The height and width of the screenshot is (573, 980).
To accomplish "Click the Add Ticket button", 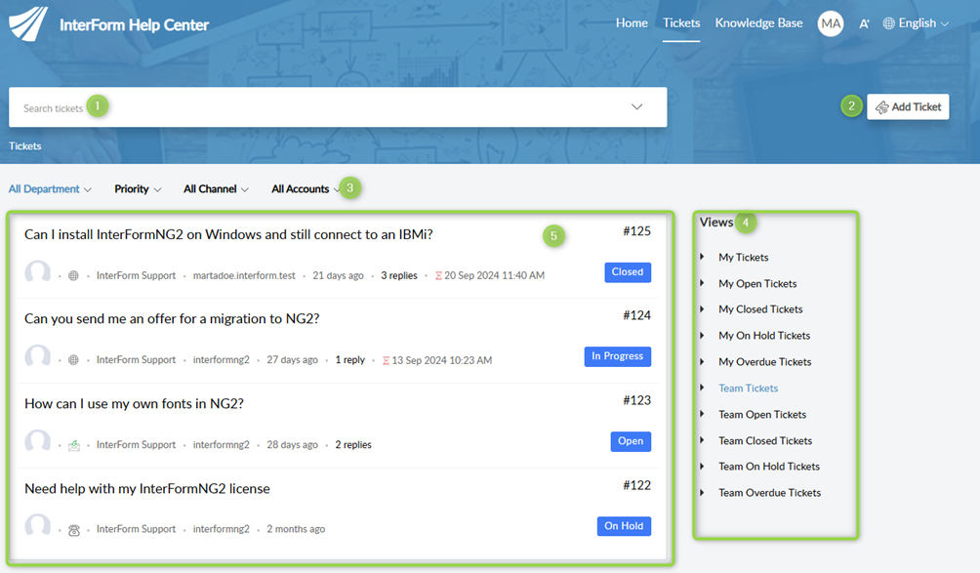I will 908,106.
